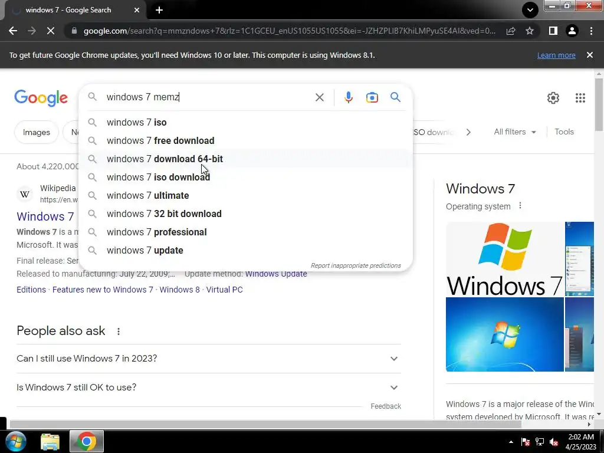The image size is (604, 453).
Task: Open the Windows 7 logo image thumbnail
Action: [505, 259]
